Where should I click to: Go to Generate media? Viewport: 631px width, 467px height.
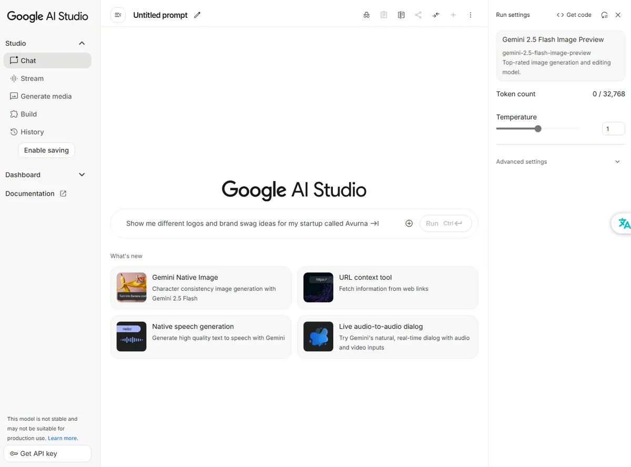coord(46,96)
